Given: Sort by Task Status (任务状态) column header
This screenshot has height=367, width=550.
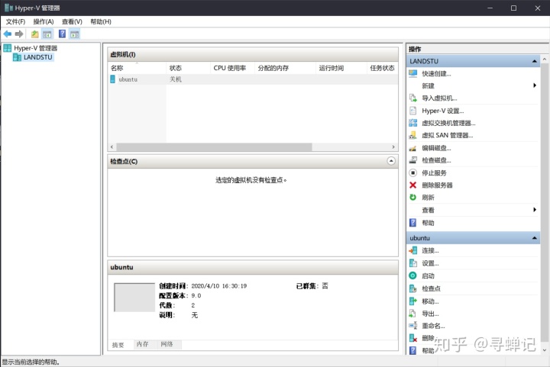Looking at the screenshot, I should (383, 68).
